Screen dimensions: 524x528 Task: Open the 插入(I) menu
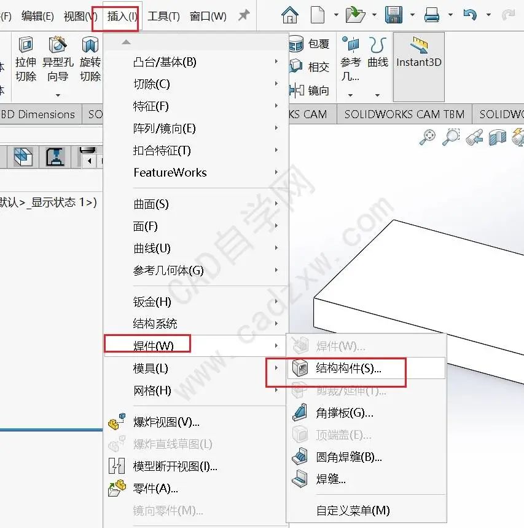click(x=122, y=16)
